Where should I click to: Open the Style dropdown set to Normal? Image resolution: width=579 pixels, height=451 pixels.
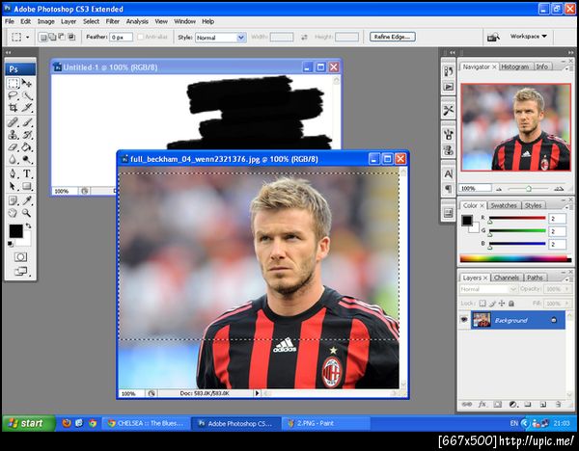tap(220, 38)
